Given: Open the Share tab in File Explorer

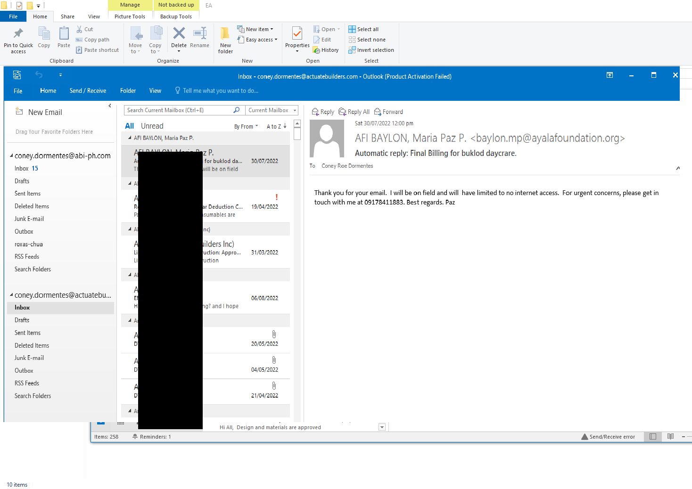Looking at the screenshot, I should coord(67,16).
